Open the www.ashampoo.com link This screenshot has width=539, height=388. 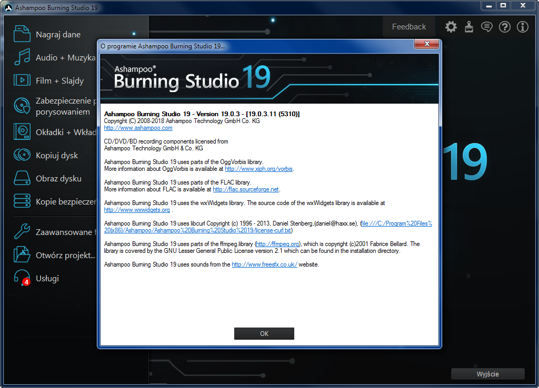click(x=138, y=128)
